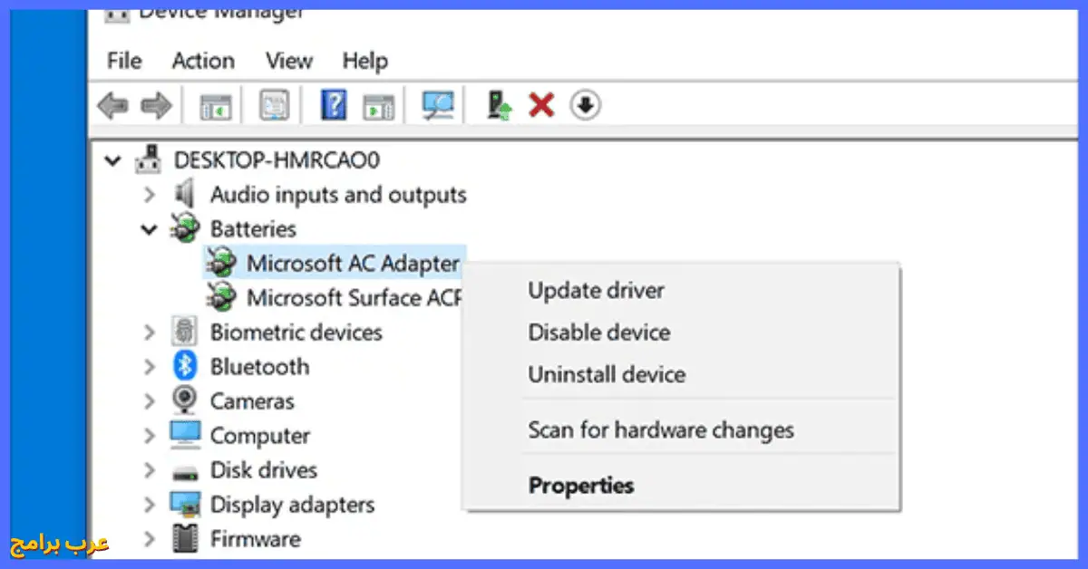This screenshot has width=1088, height=569.
Task: Choose Scan for hardware changes menu entry
Action: (661, 430)
